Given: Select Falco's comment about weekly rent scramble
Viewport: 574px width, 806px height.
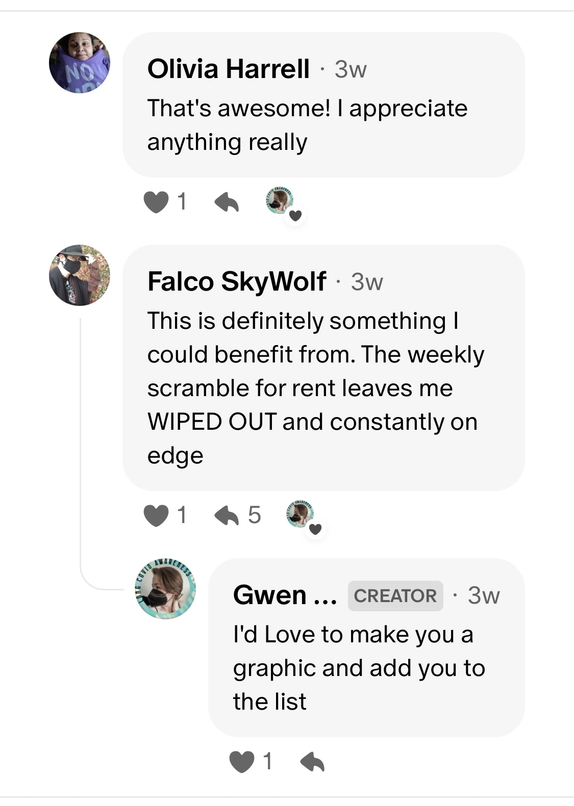Looking at the screenshot, I should 316,388.
